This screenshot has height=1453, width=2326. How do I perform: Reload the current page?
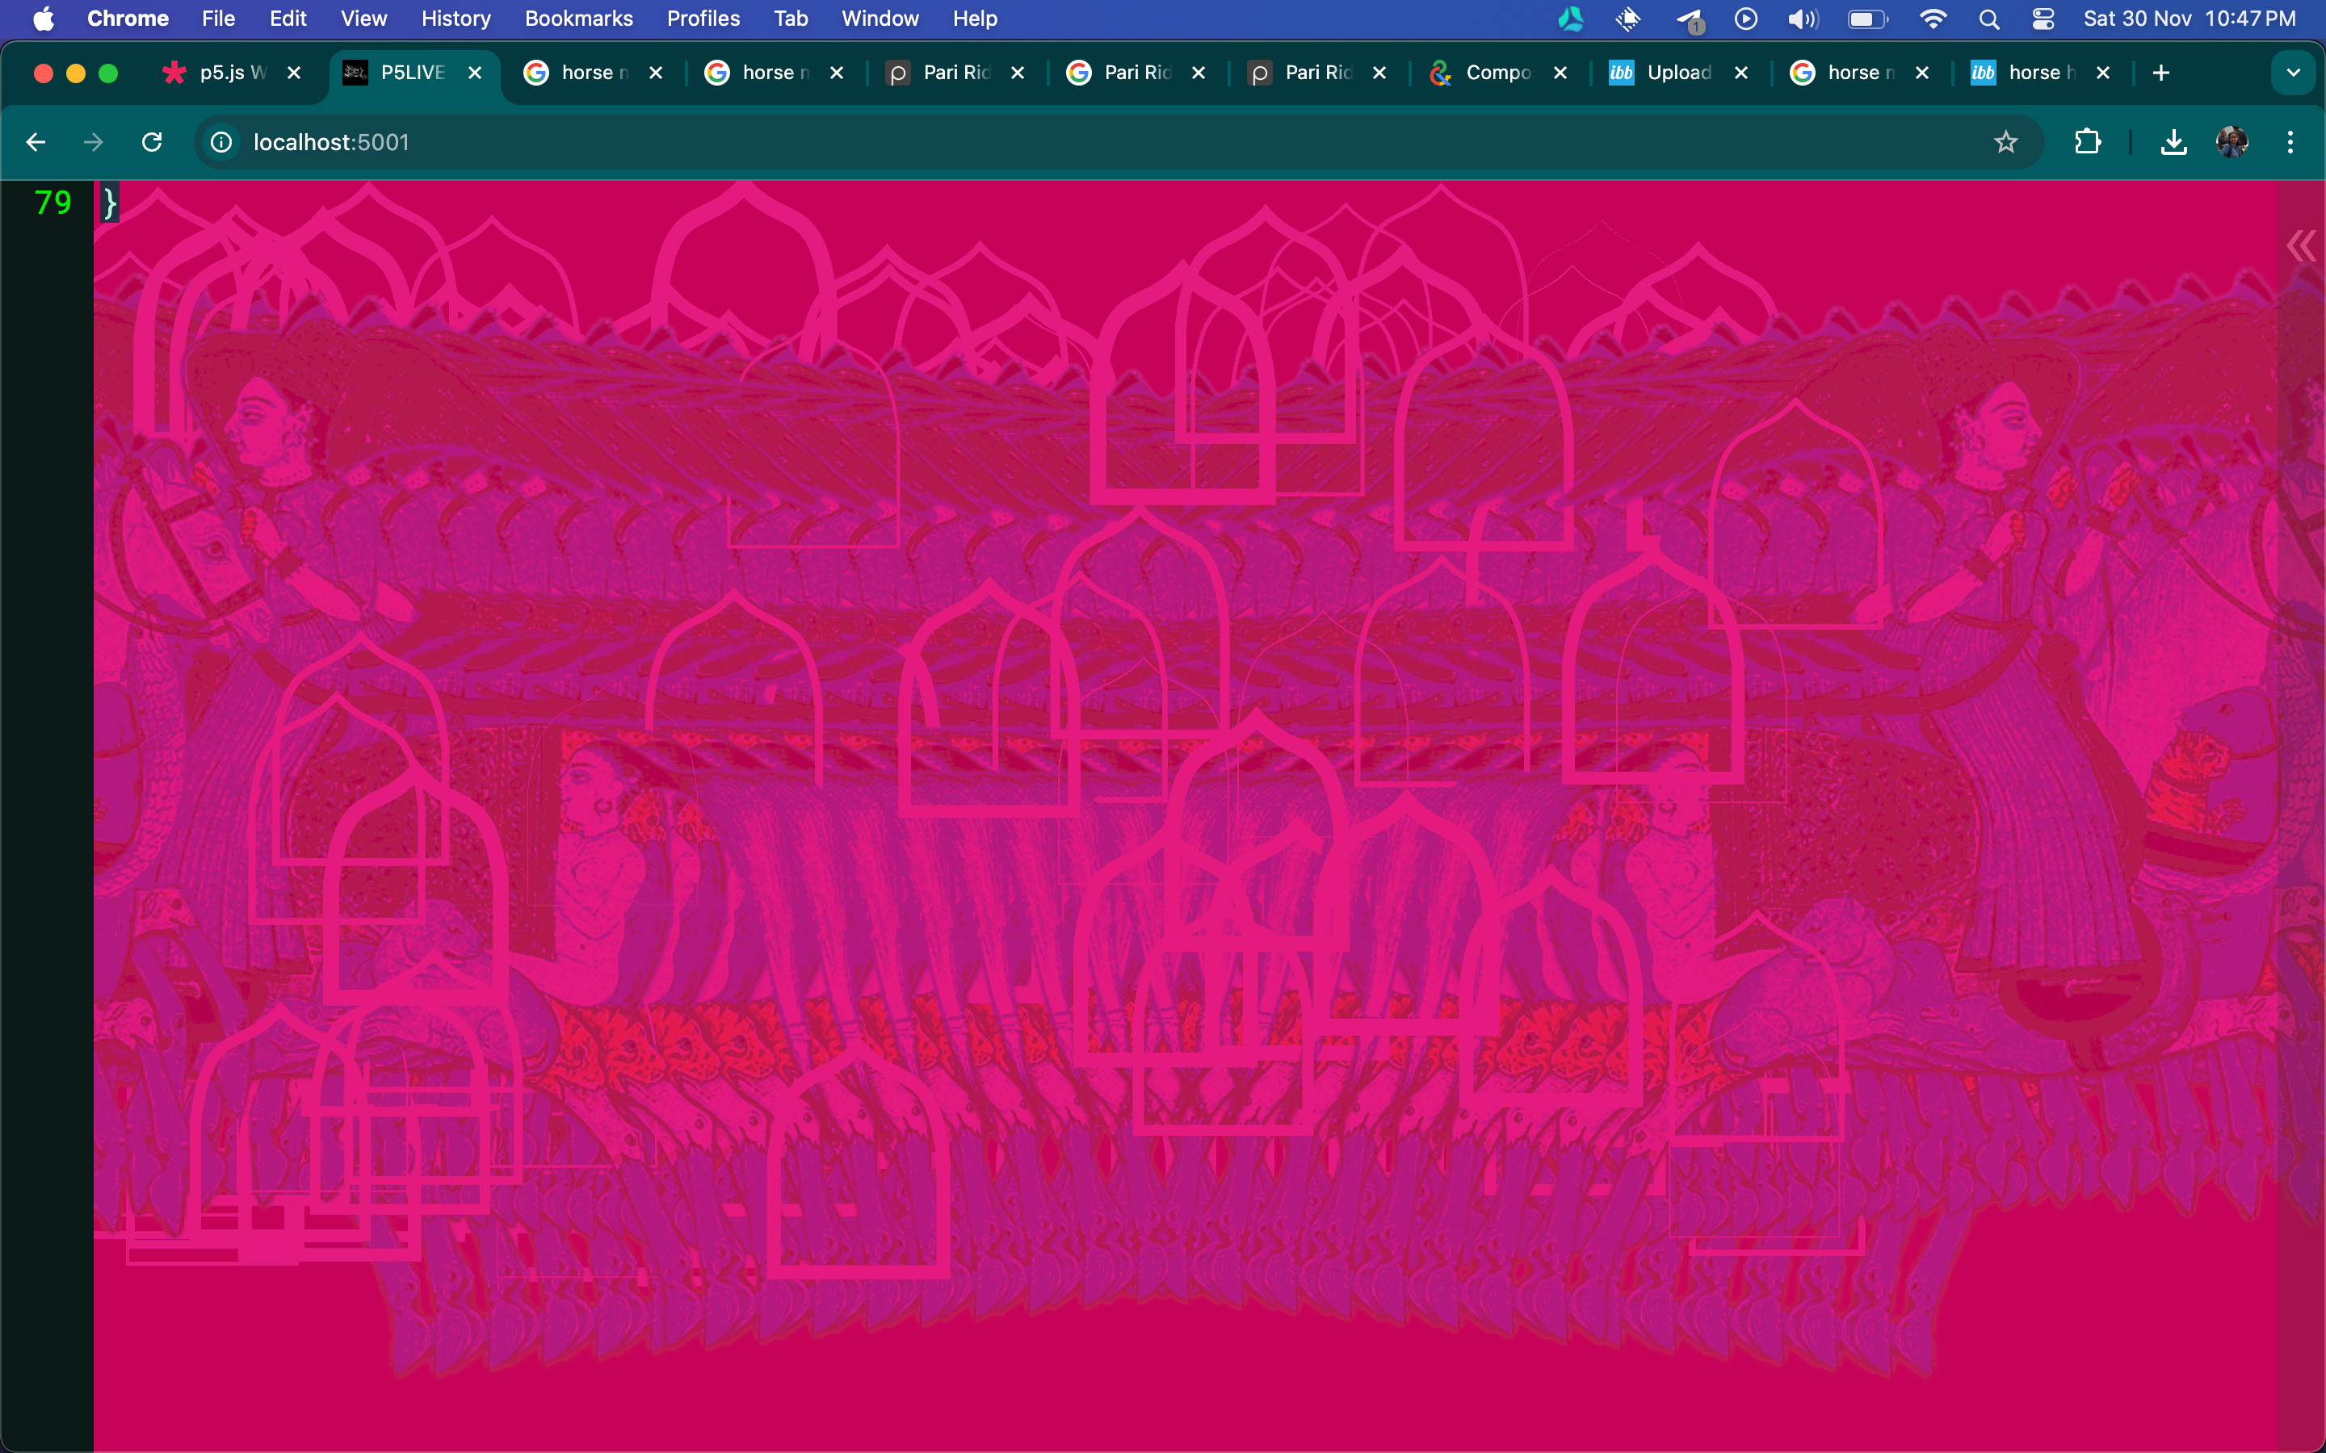(152, 142)
